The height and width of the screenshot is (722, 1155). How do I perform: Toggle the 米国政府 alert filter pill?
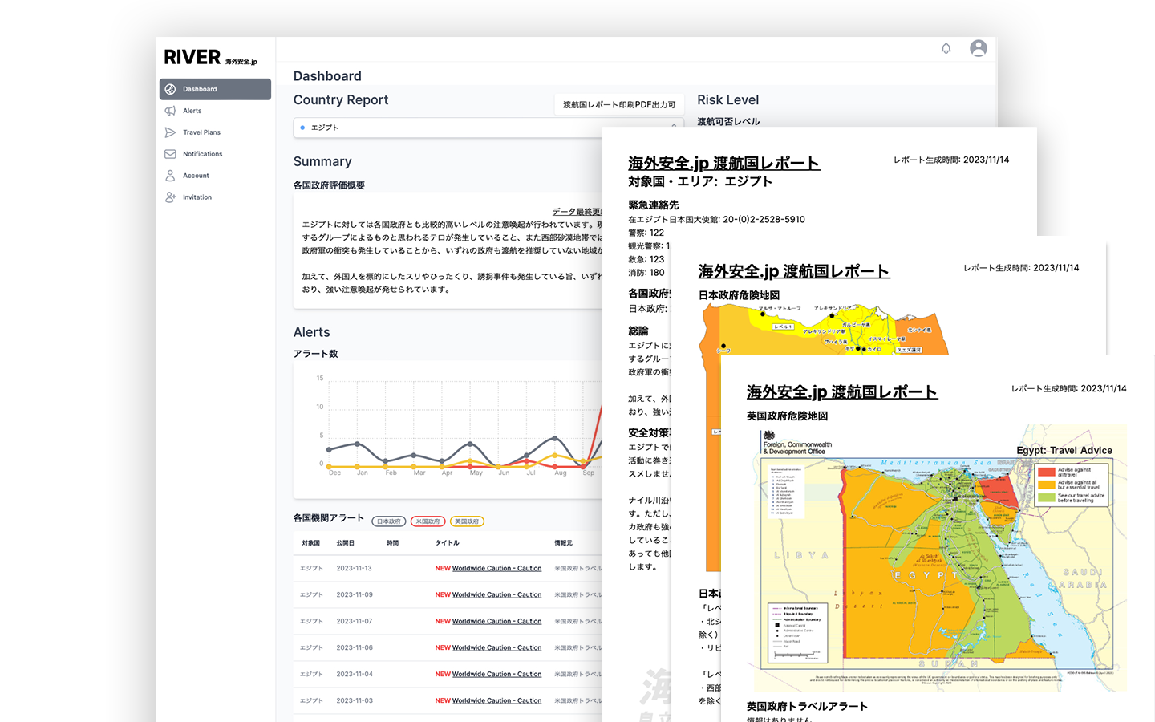(428, 521)
